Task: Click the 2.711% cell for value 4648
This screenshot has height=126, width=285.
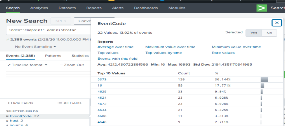Action: point(222,122)
